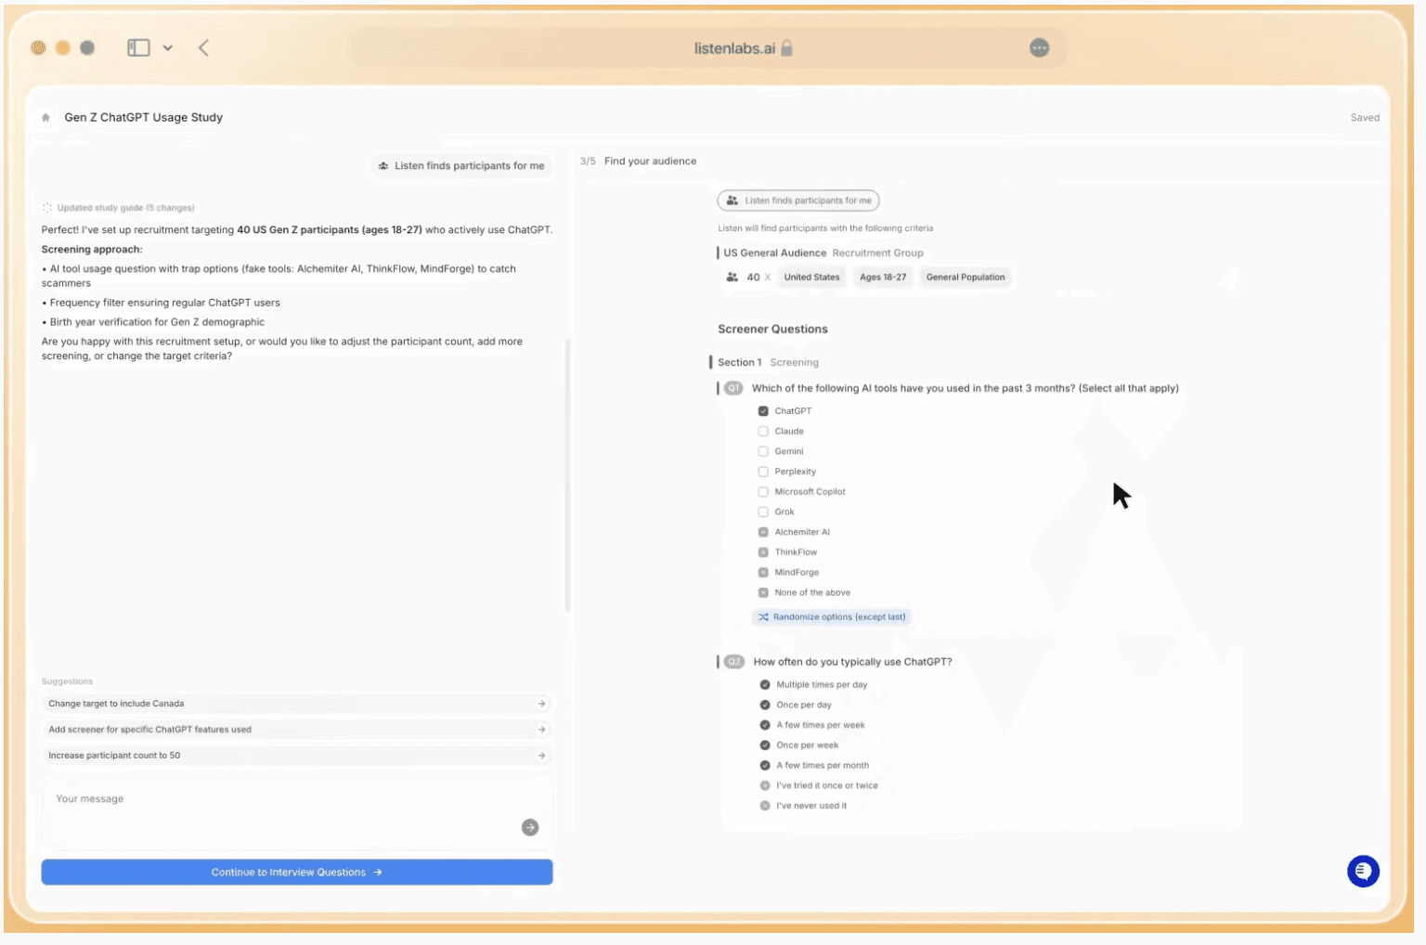This screenshot has width=1426, height=945.
Task: Check the Microsoft Copilot checkbox
Action: (763, 492)
